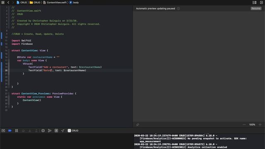
Task: Open CRUD folder breadcrumb
Action: pyautogui.click(x=35, y=2)
